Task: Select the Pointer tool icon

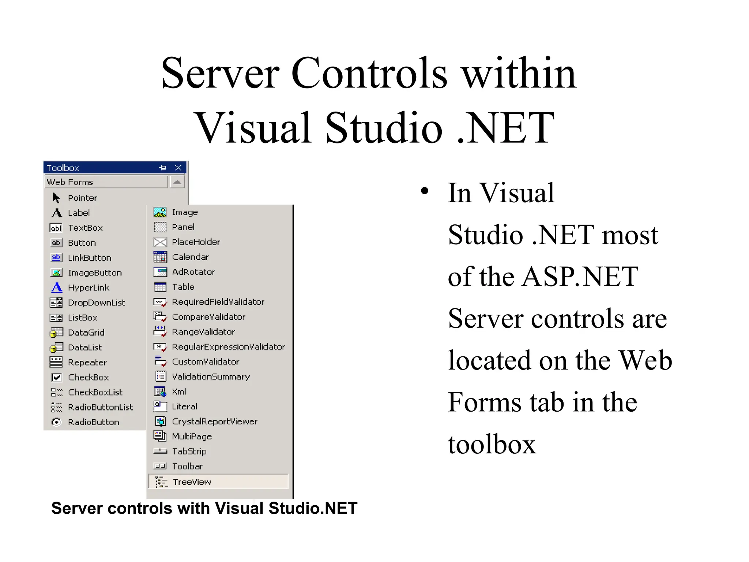Action: (x=56, y=198)
